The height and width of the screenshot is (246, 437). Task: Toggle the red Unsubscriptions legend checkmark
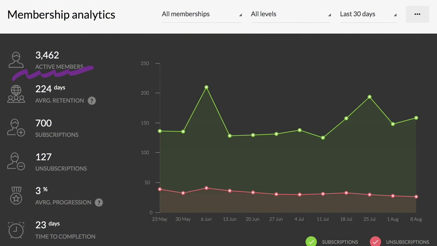tap(375, 242)
